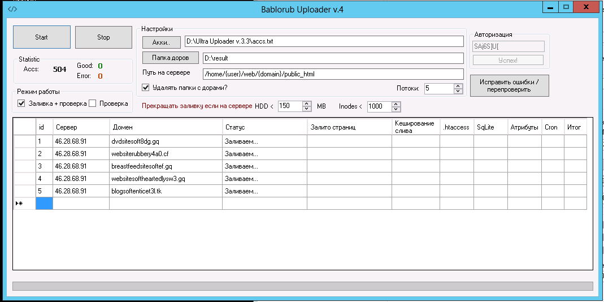Image resolution: width=604 pixels, height=302 pixels.
Task: Click .htaccess column header
Action: [x=457, y=127]
